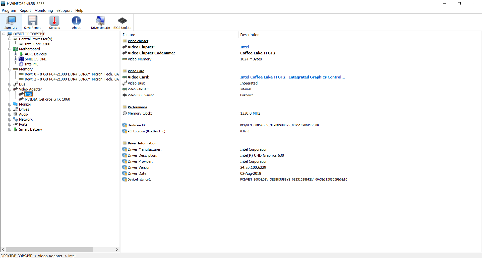
Task: Expand the Monitor node
Action: (10, 104)
